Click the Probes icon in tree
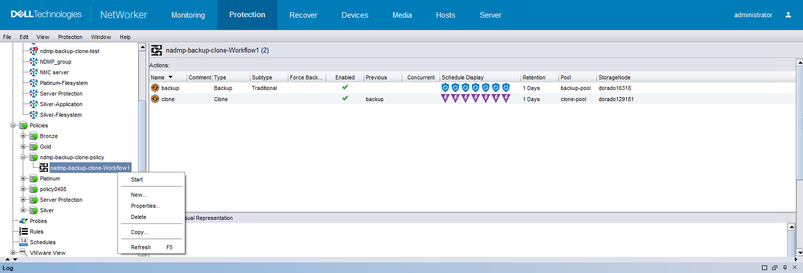This screenshot has height=273, width=803. (x=23, y=220)
